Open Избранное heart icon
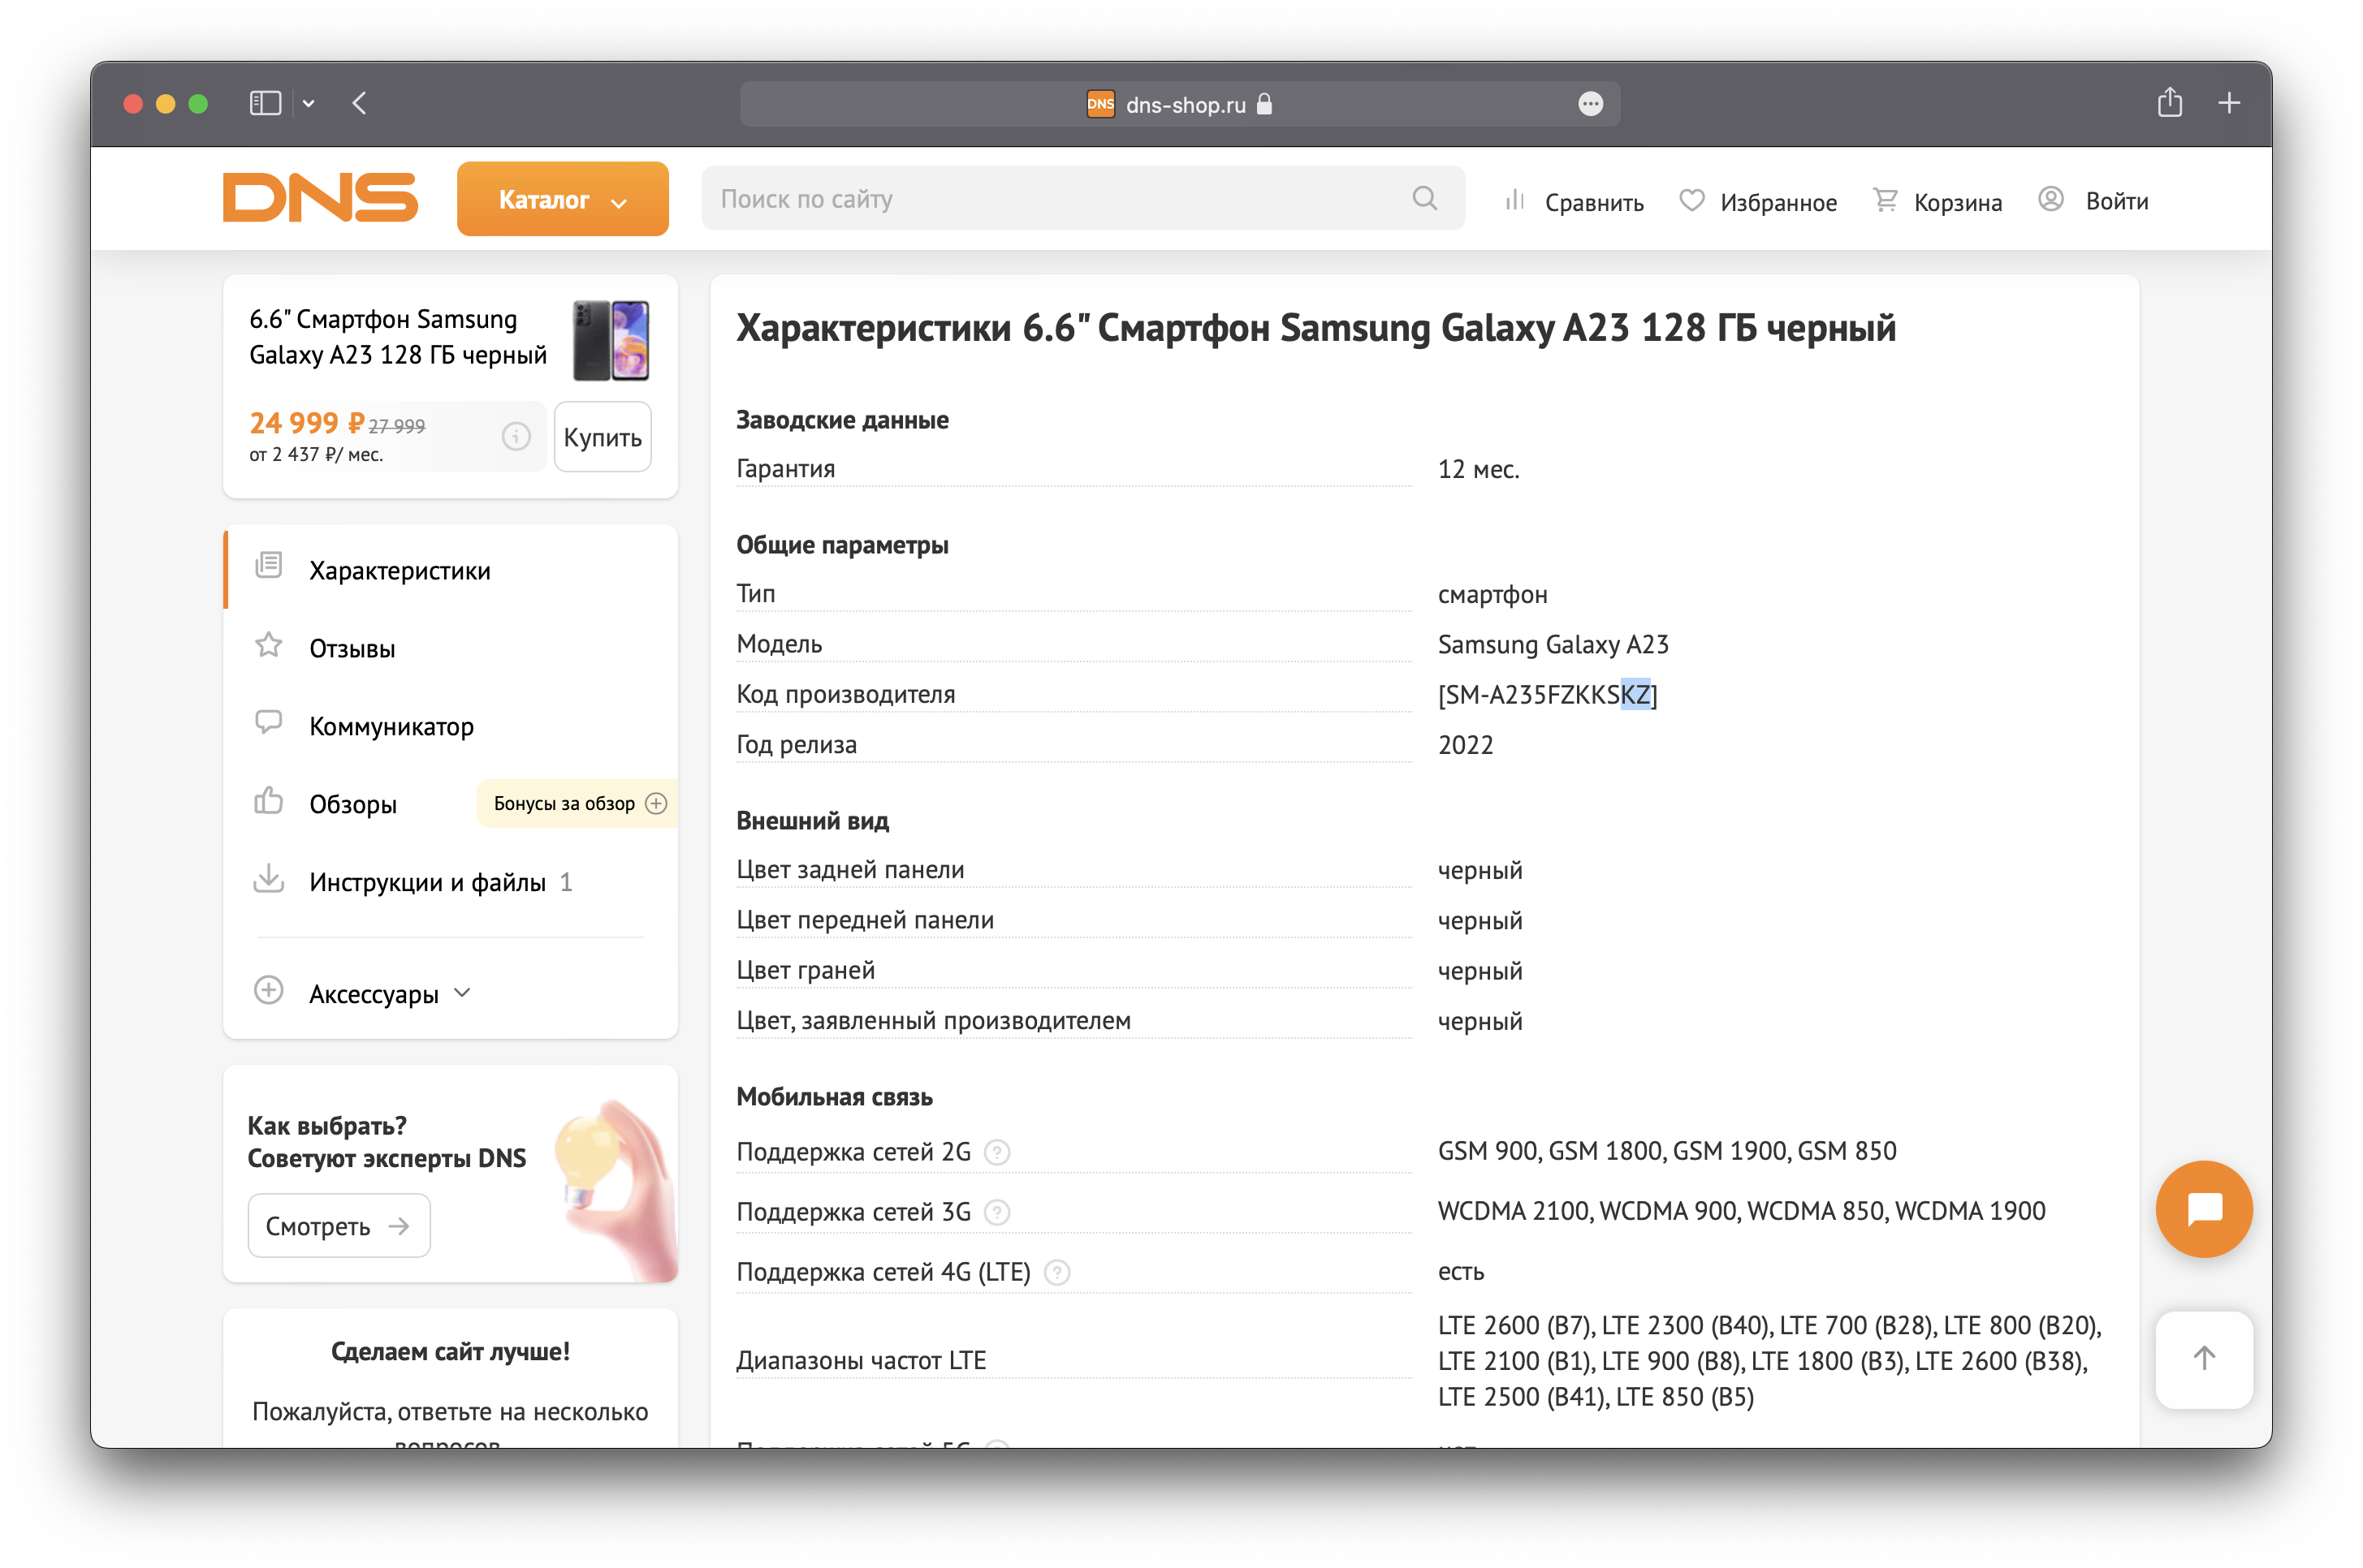 click(x=1691, y=201)
